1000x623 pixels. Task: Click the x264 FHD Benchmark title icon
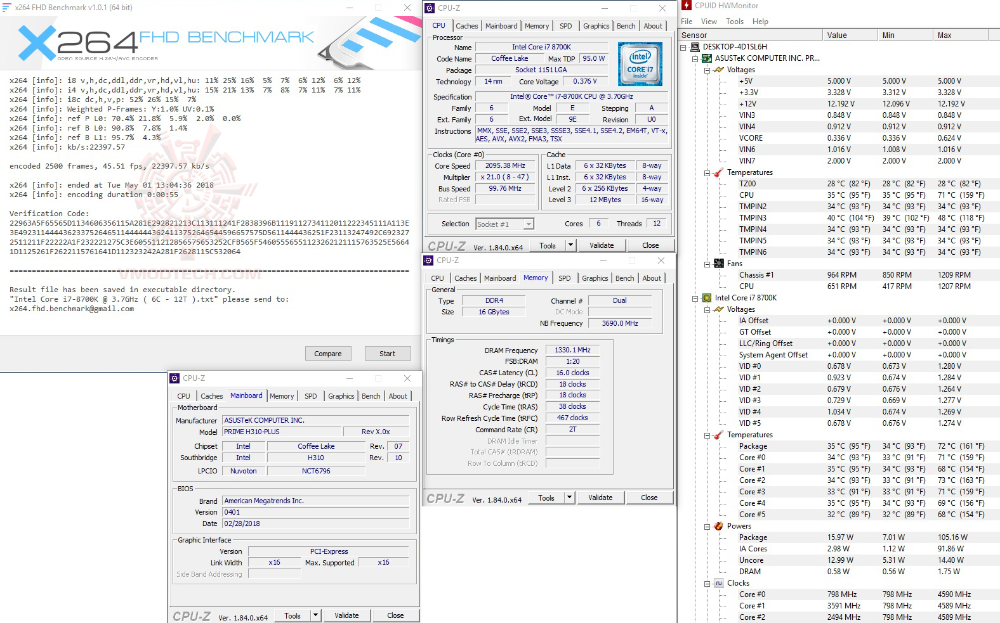(6, 8)
